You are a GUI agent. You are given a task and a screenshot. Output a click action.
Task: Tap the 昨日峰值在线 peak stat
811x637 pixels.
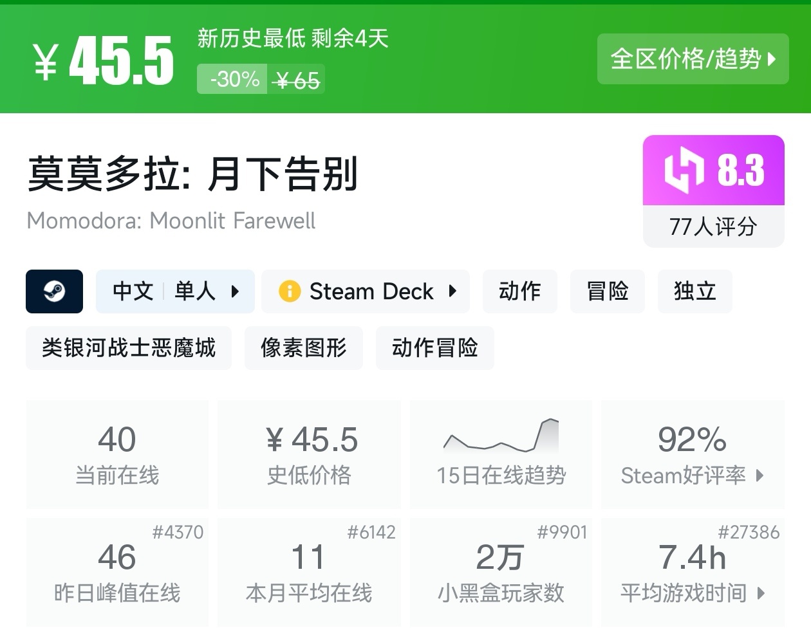click(x=117, y=572)
